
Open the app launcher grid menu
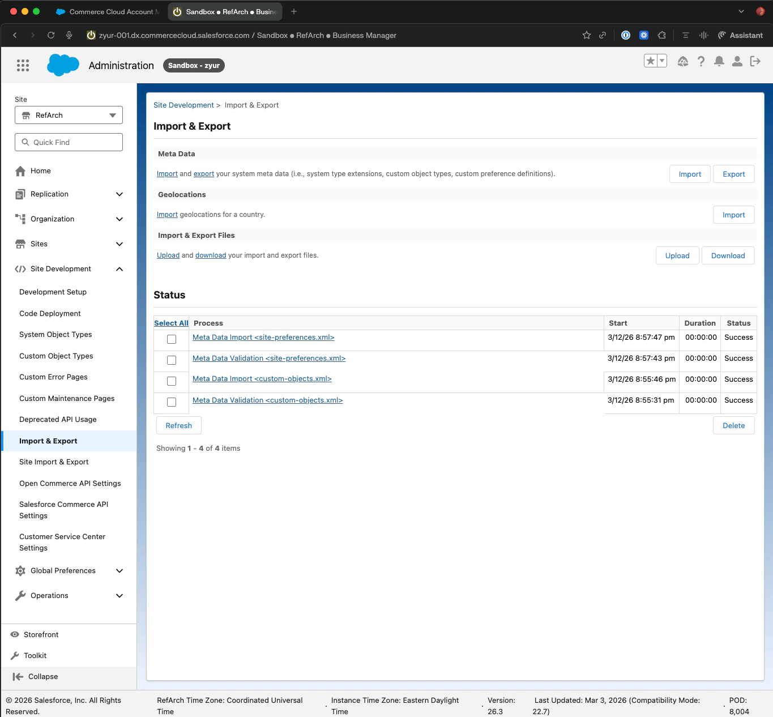tap(23, 66)
